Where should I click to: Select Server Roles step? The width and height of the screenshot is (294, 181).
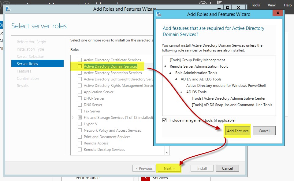tap(37, 63)
